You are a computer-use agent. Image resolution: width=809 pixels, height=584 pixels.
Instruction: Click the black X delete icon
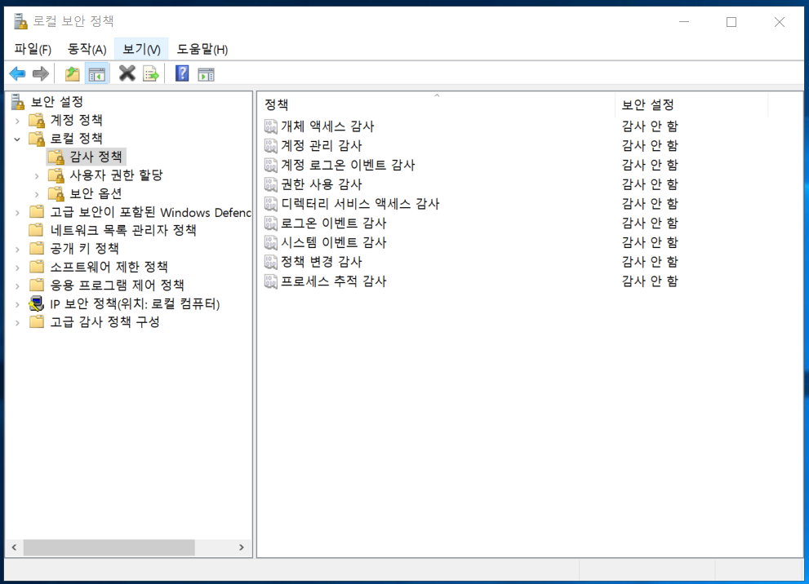(x=127, y=73)
